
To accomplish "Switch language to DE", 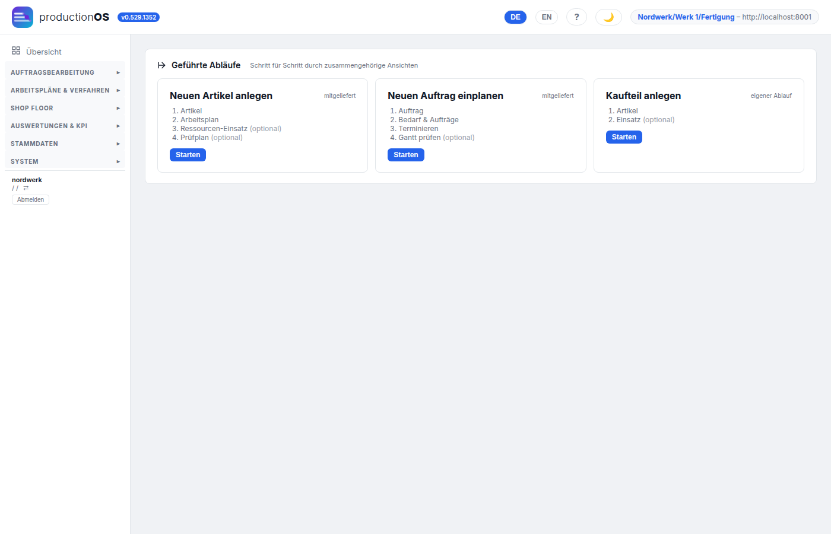I will pos(515,17).
